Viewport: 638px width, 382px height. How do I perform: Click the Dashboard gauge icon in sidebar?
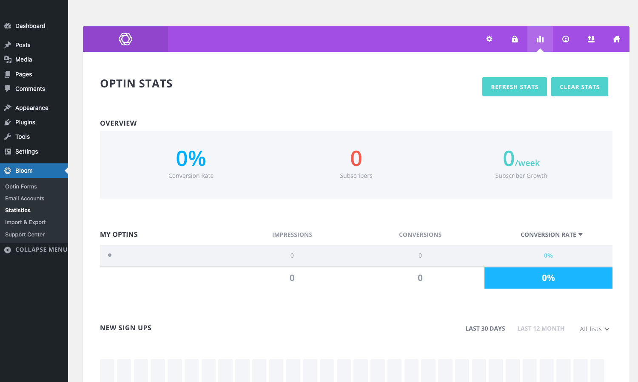[8, 26]
